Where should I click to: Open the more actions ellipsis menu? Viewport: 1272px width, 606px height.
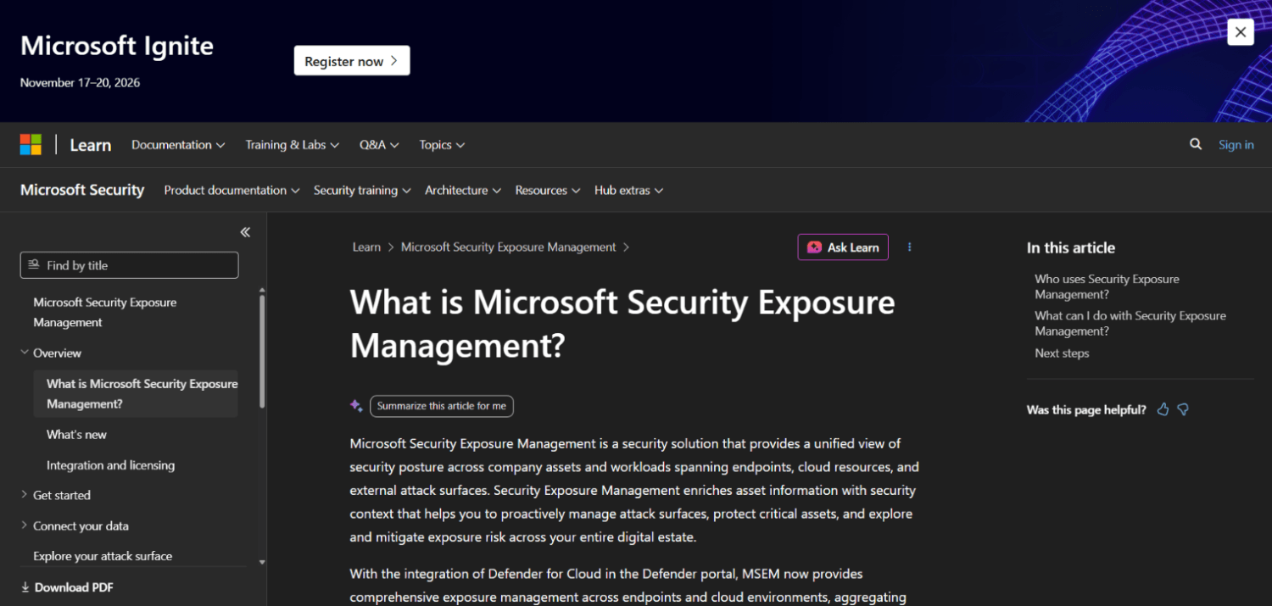[910, 247]
